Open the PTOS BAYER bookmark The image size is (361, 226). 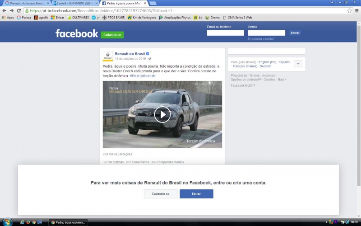click(114, 18)
